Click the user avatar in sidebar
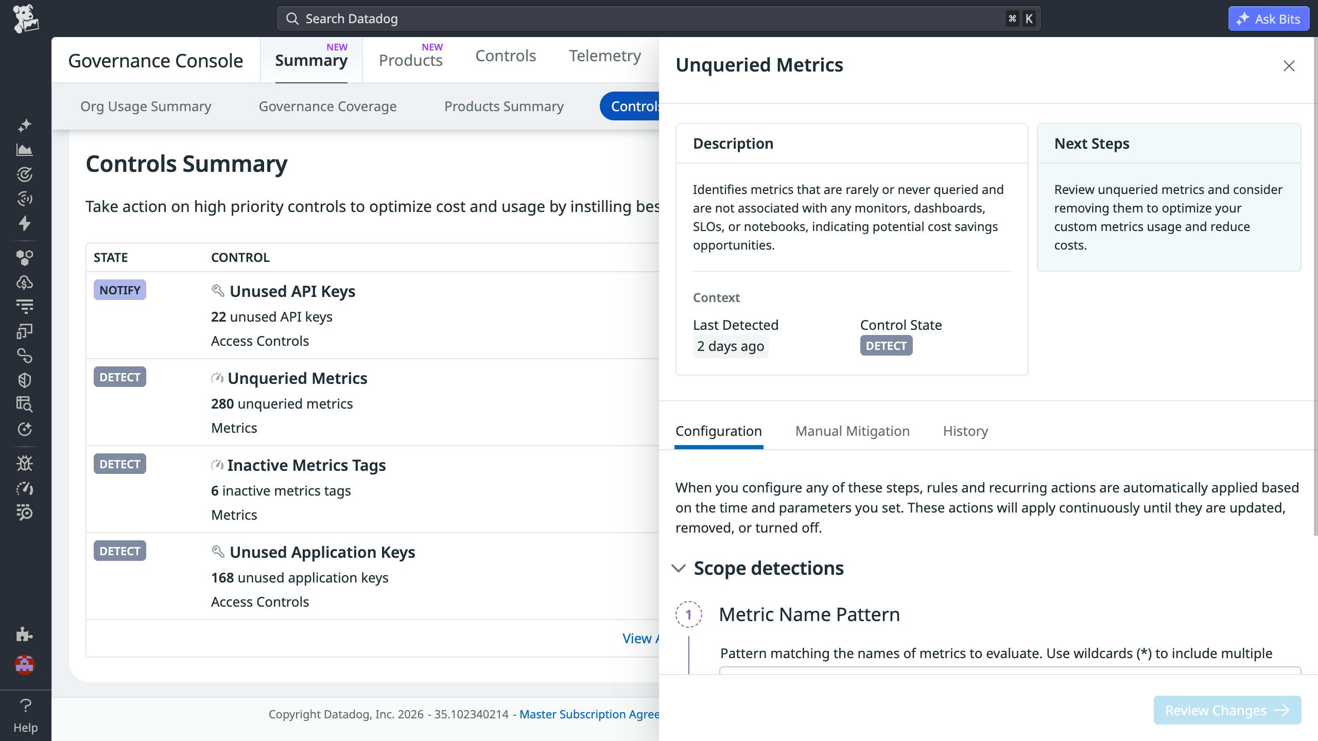 (x=24, y=665)
